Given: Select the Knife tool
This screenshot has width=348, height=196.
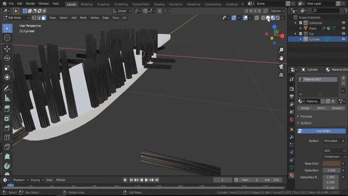Looking at the screenshot, I should click(x=7, y=147).
